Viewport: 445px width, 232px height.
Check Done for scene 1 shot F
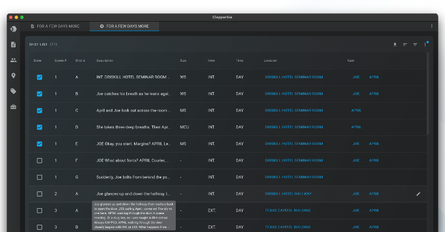39,160
